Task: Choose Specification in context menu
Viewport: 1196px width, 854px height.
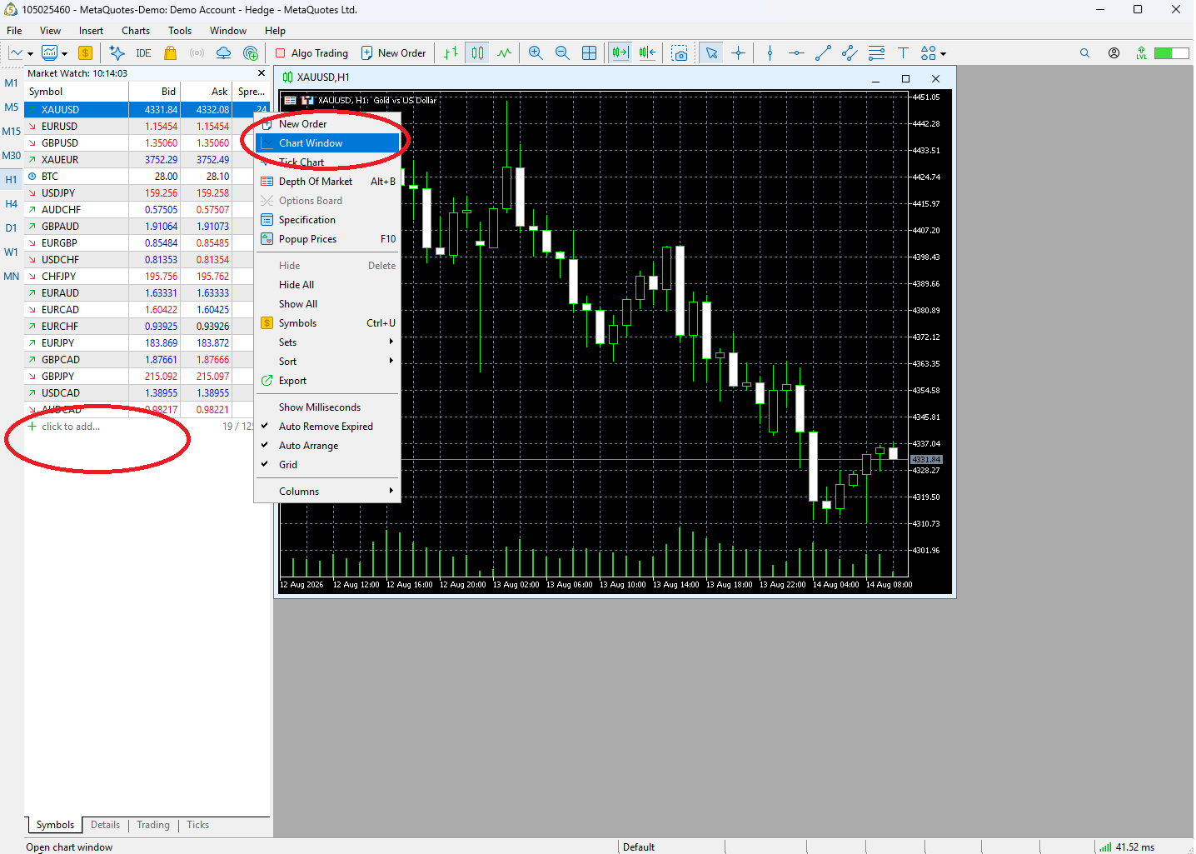Action: (327, 220)
